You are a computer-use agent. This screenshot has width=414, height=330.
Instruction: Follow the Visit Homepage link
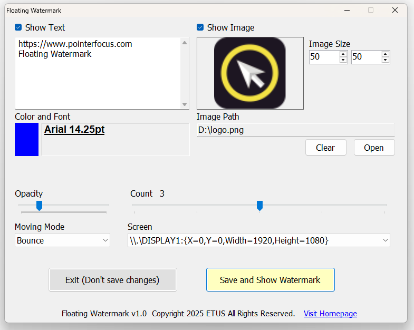[x=330, y=314]
